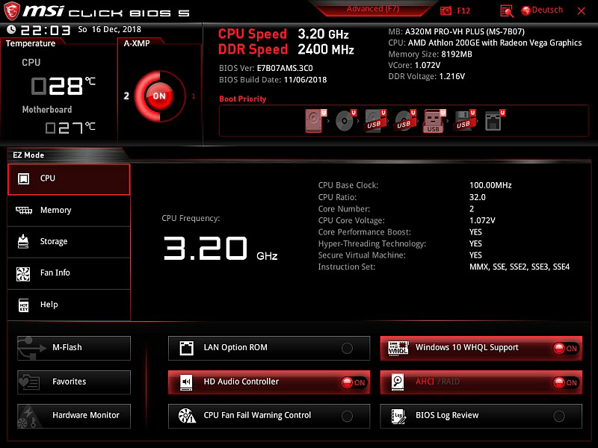Close the BIOS with the X button
Image resolution: width=598 pixels, height=448 pixels.
(x=582, y=11)
